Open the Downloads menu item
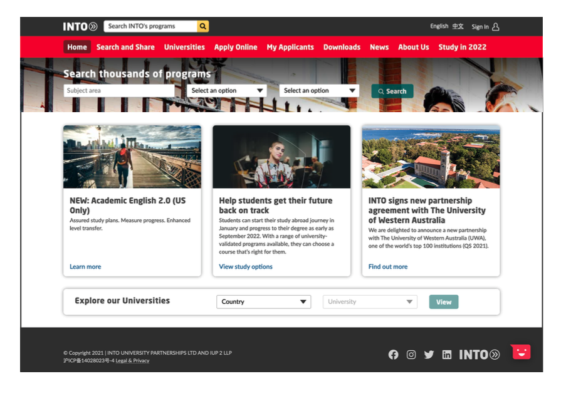The image size is (566, 396). (x=342, y=47)
